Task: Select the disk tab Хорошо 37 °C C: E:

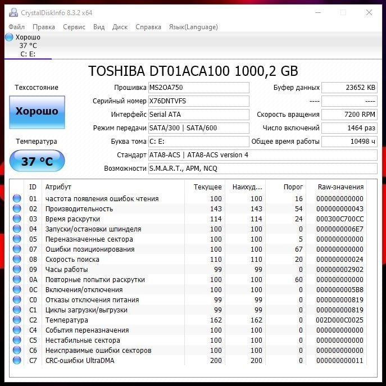Action: pyautogui.click(x=28, y=46)
